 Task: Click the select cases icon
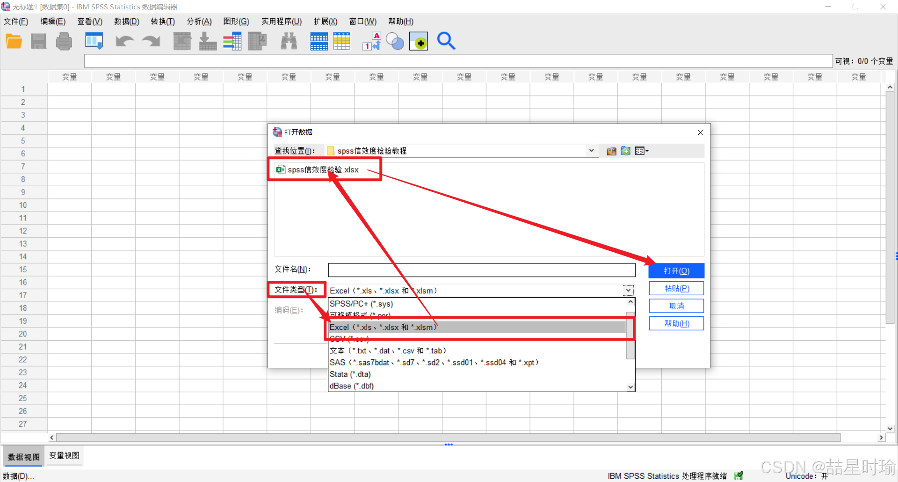342,41
